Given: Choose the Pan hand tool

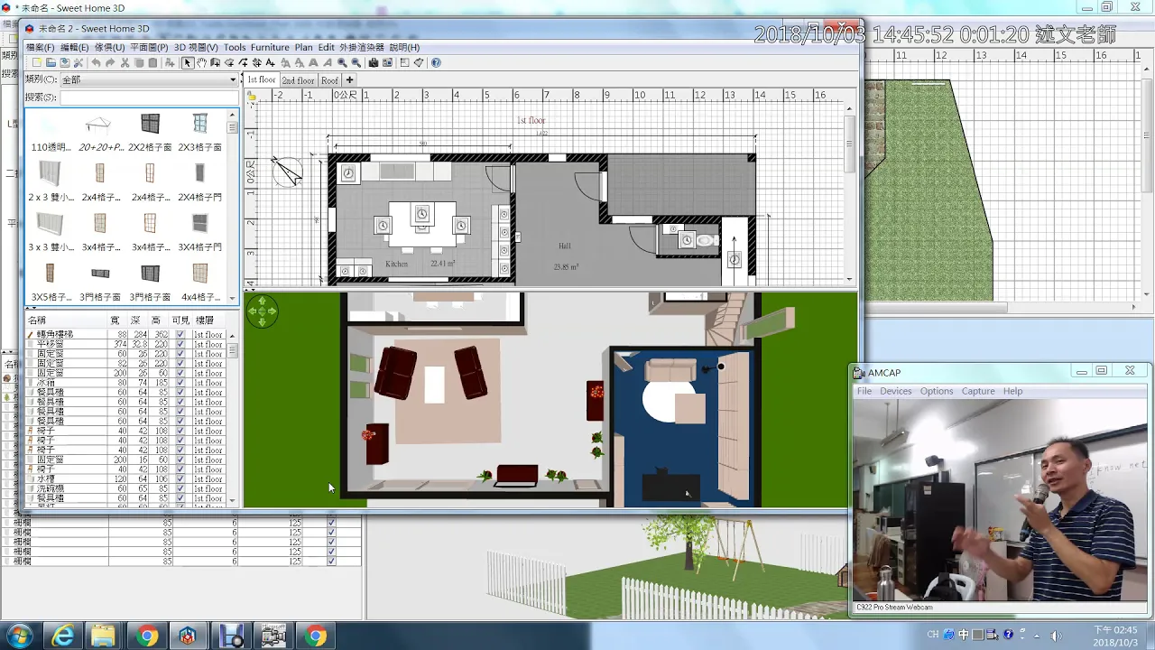Looking at the screenshot, I should 201,63.
